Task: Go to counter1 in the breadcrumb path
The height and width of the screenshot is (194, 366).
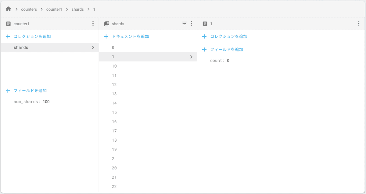Action: click(54, 9)
